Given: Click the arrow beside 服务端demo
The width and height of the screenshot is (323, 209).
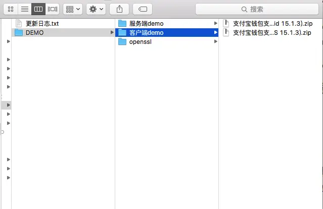Looking at the screenshot, I should (x=215, y=23).
